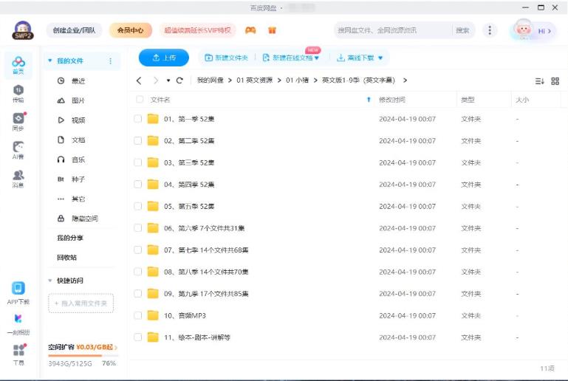Open the 一刻相册 album sidebar icon
Image resolution: width=568 pixels, height=381 pixels.
[18, 324]
